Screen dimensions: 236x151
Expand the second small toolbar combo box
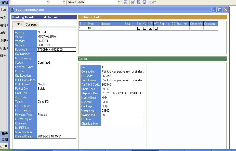[64, 2]
